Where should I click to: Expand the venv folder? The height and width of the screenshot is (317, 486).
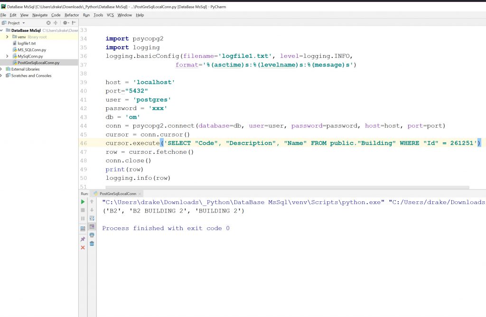tap(7, 37)
